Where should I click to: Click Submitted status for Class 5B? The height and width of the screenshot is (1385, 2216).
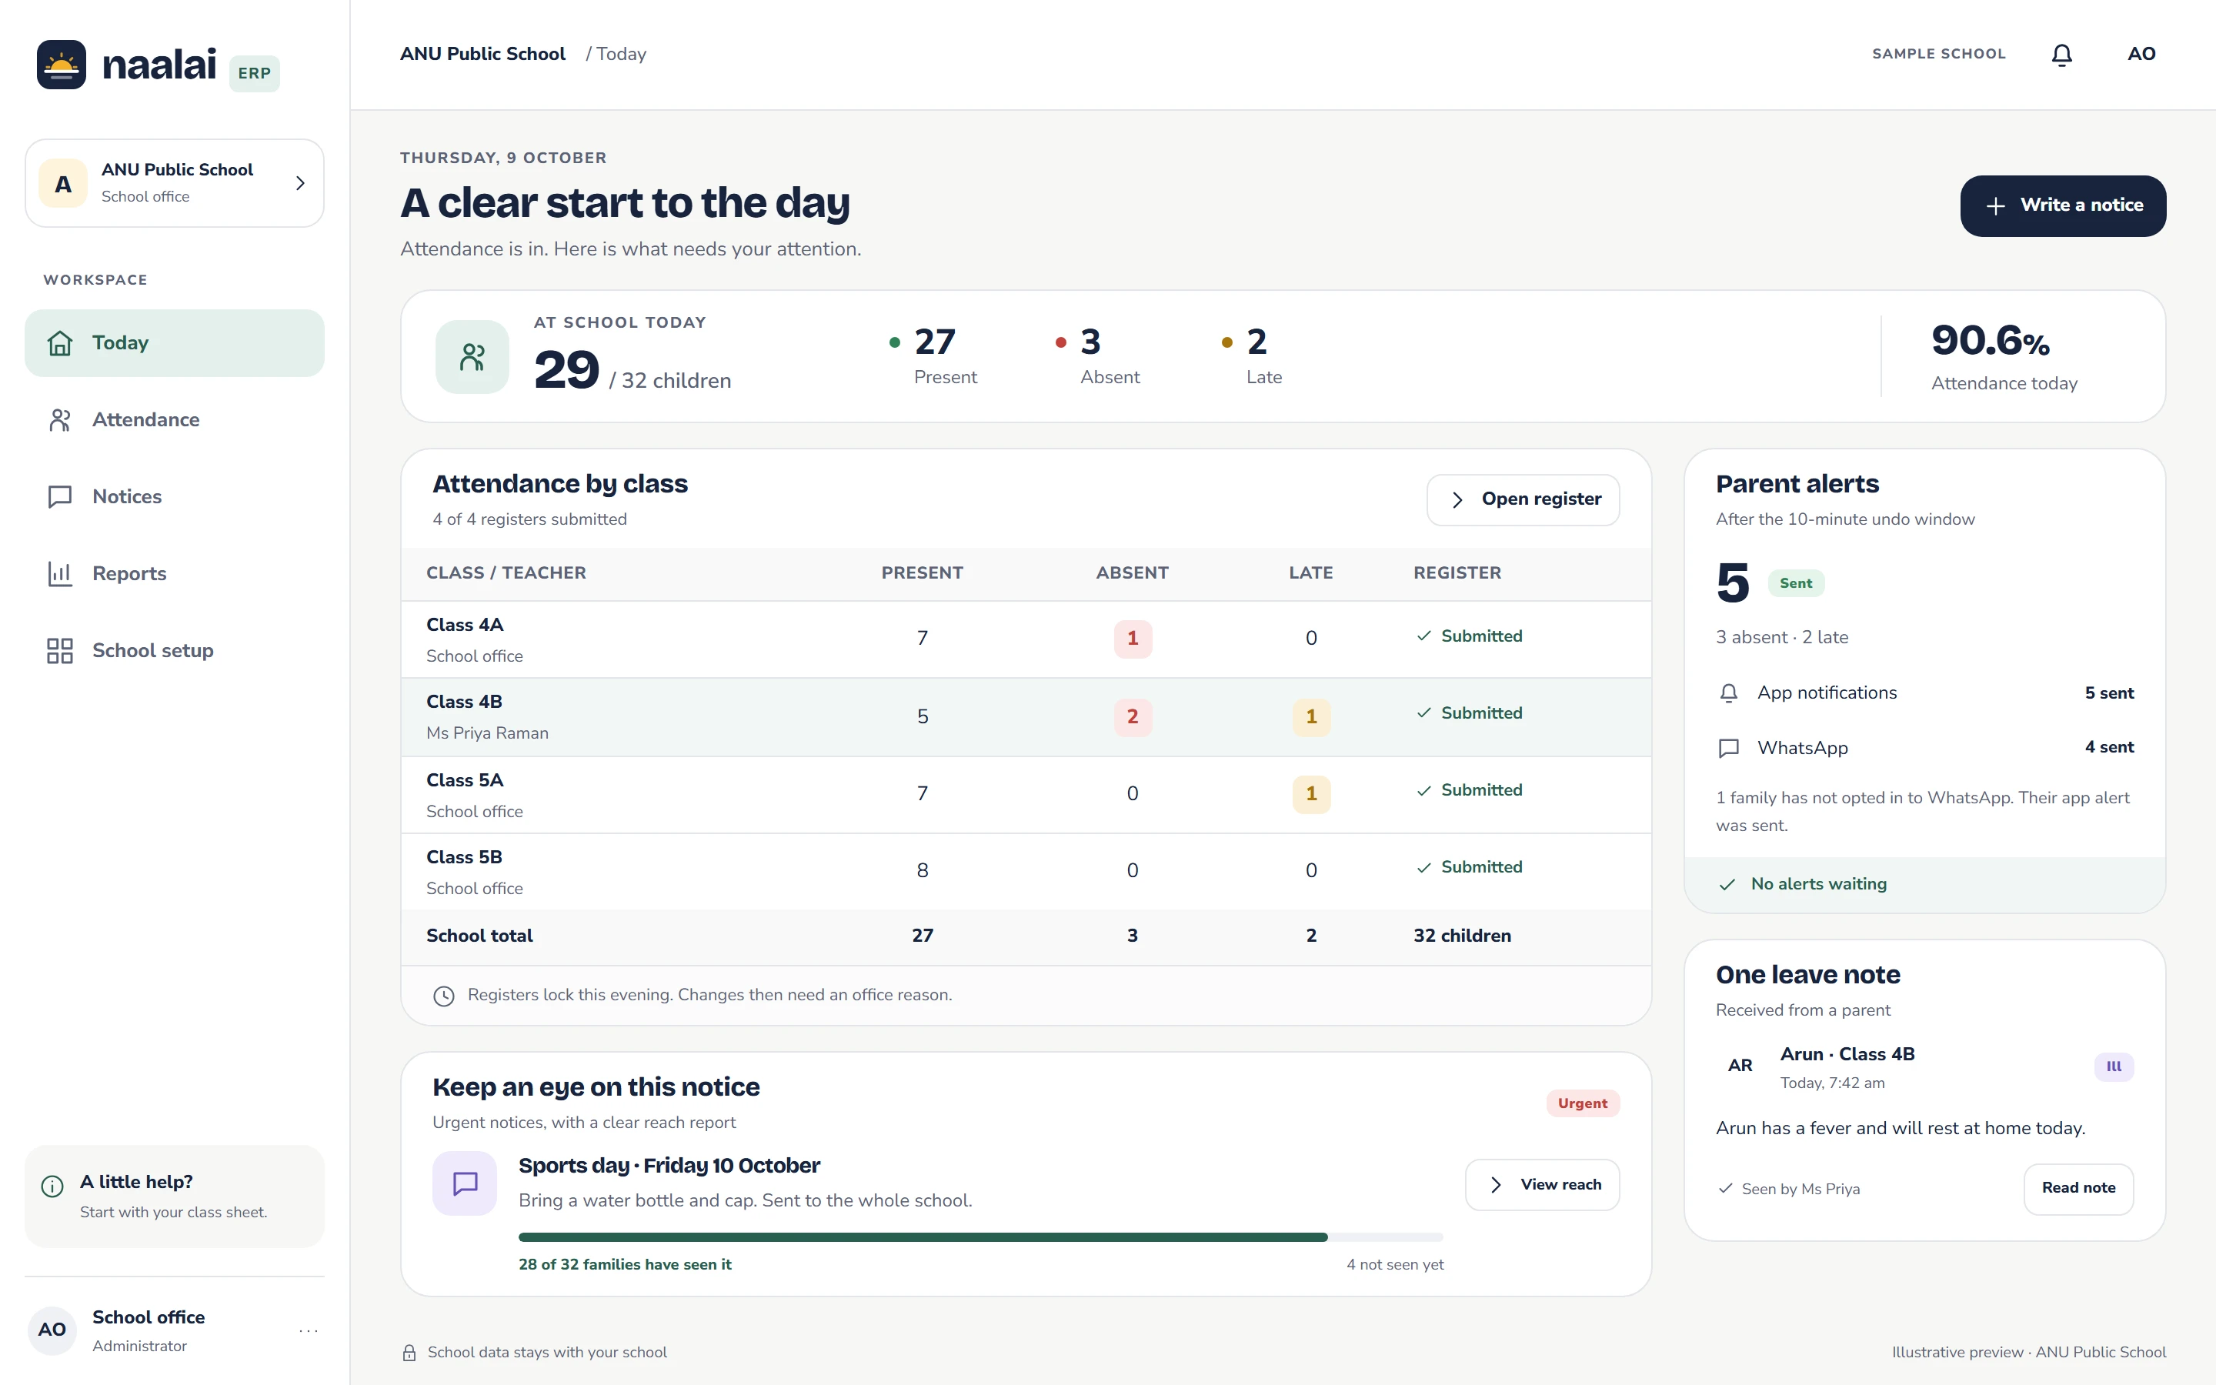click(1469, 867)
